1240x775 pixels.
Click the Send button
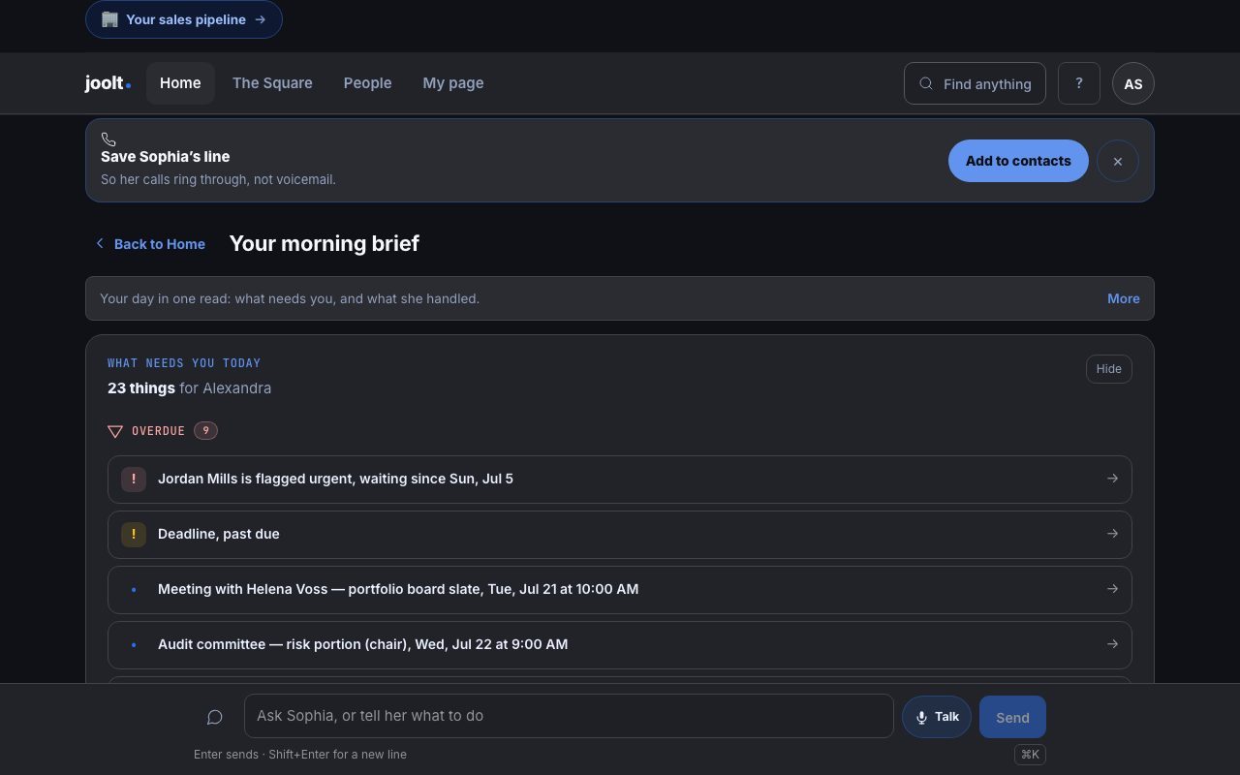(1012, 717)
